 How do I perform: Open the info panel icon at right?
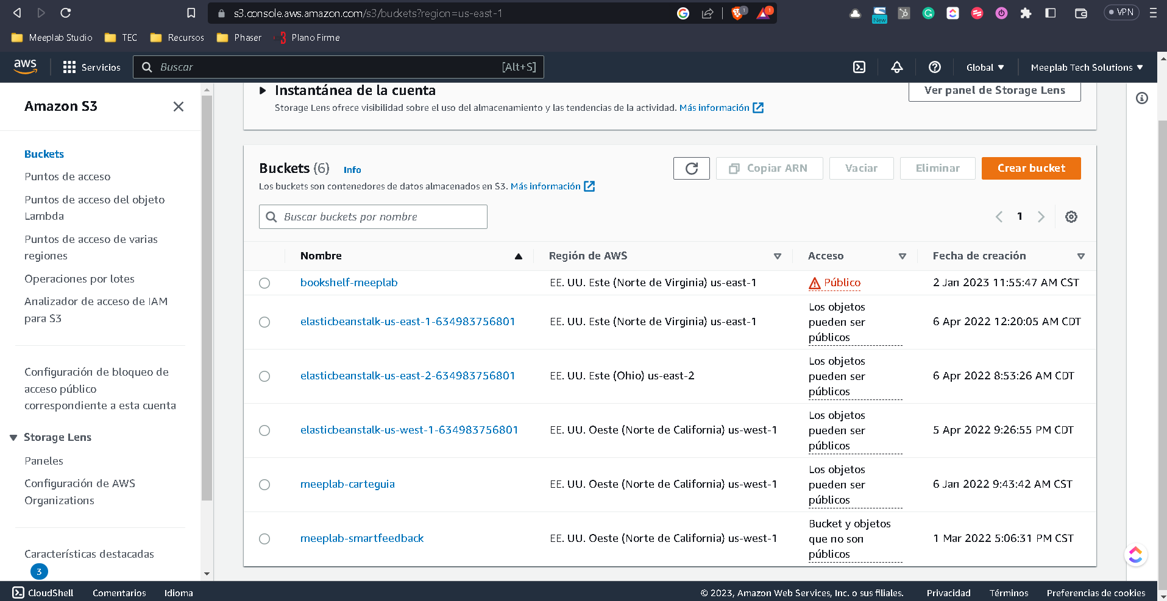tap(1141, 98)
